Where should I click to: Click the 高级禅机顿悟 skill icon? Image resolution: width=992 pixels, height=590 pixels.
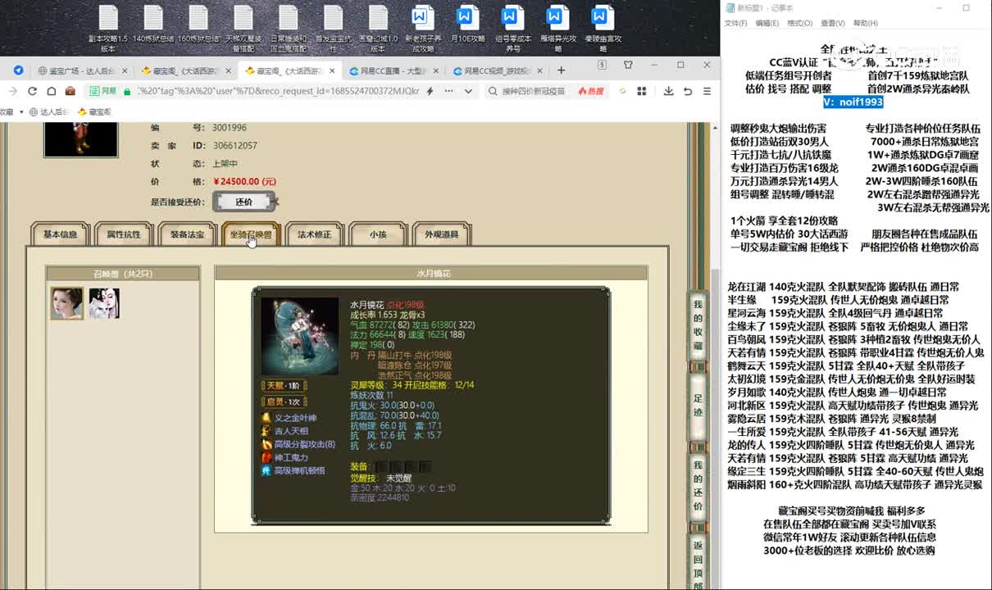point(266,470)
